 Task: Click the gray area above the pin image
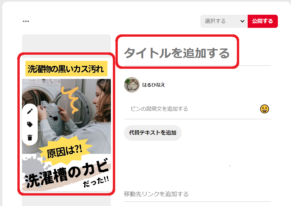coord(67,43)
